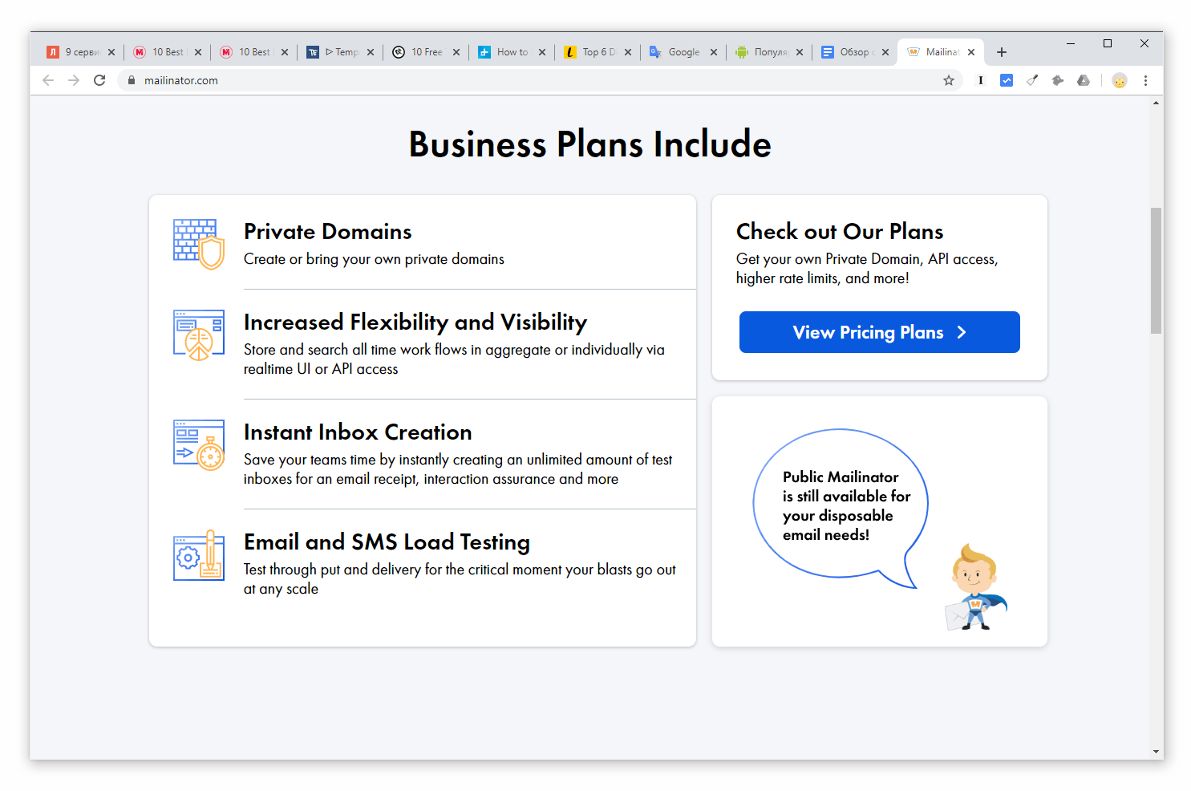Click the 'I' extension icon in toolbar
Screen dimensions: 1191x791
point(981,80)
